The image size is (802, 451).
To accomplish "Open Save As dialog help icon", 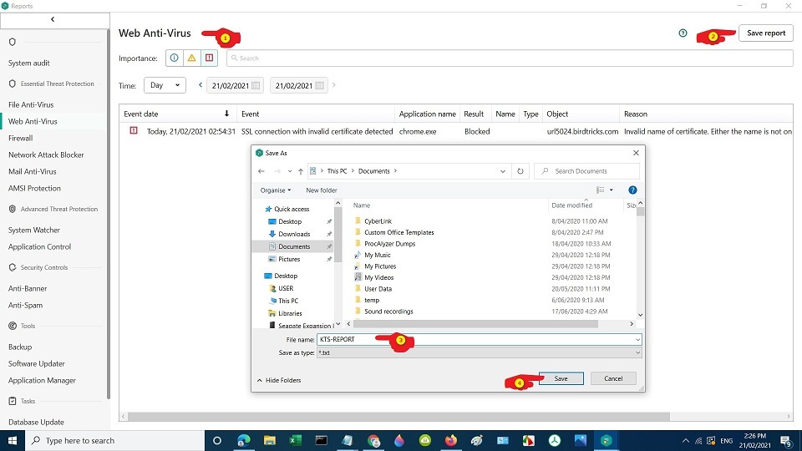I will coord(632,190).
